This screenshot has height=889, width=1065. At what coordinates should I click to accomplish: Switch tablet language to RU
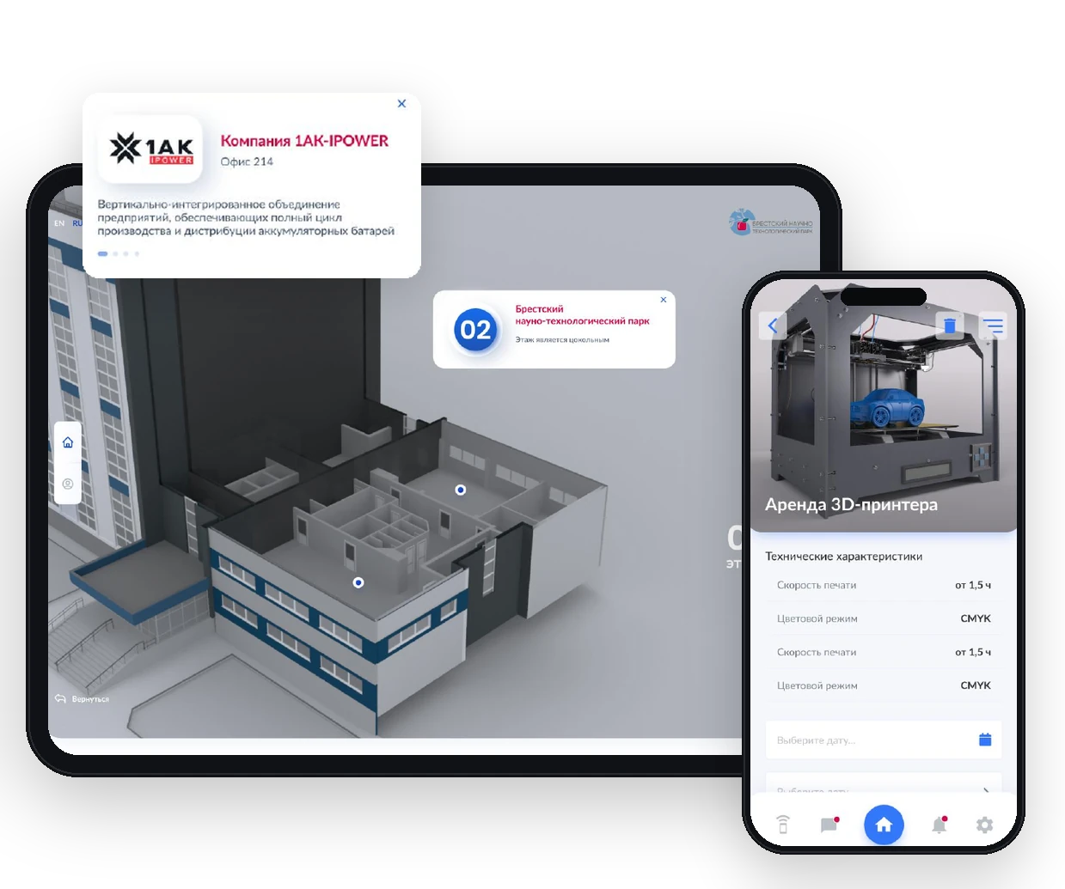77,223
